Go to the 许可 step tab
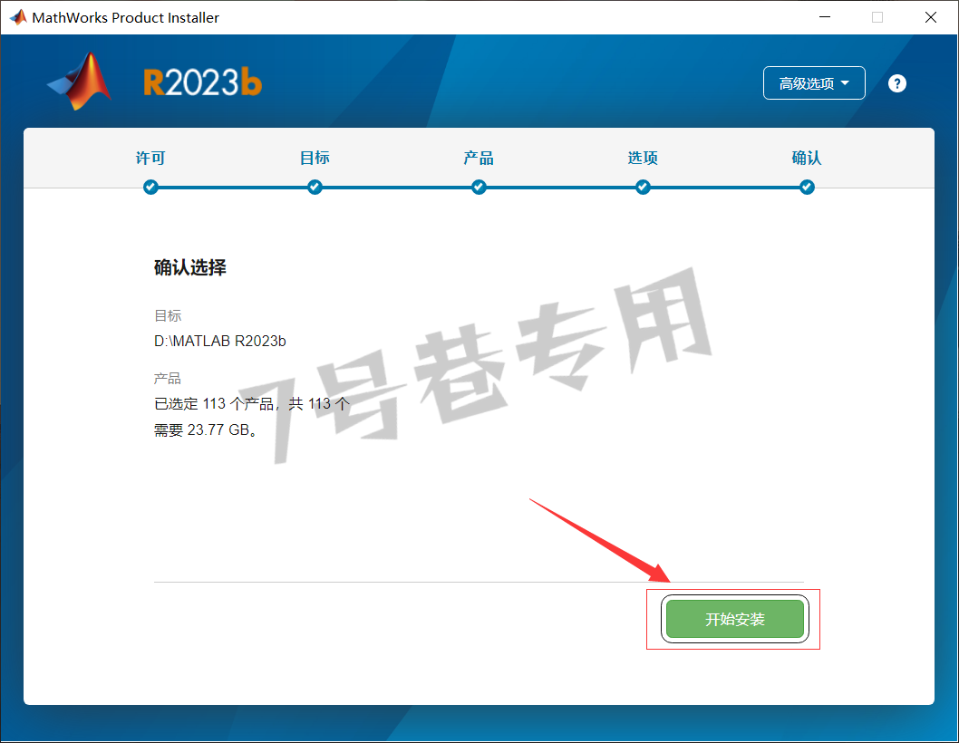 click(150, 158)
